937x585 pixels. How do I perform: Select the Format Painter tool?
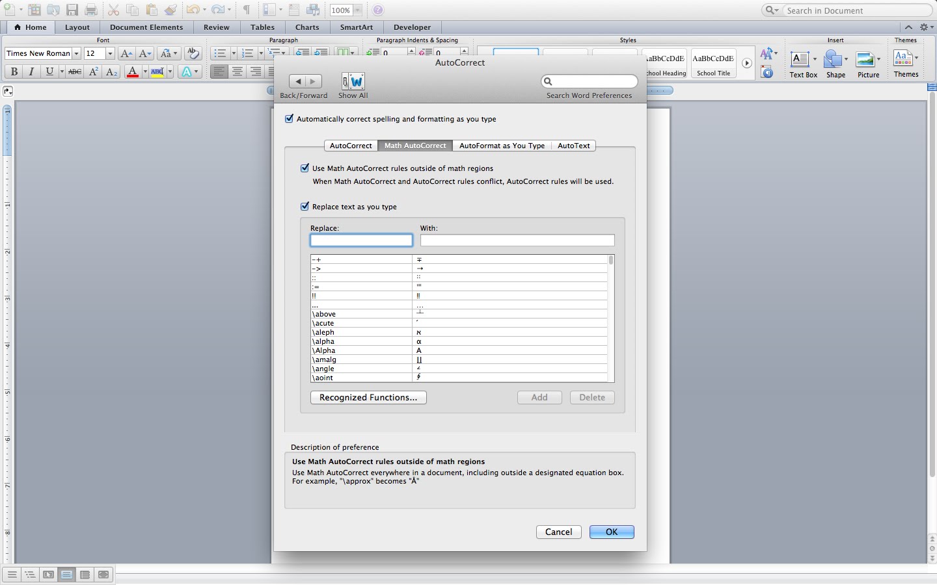(x=170, y=10)
